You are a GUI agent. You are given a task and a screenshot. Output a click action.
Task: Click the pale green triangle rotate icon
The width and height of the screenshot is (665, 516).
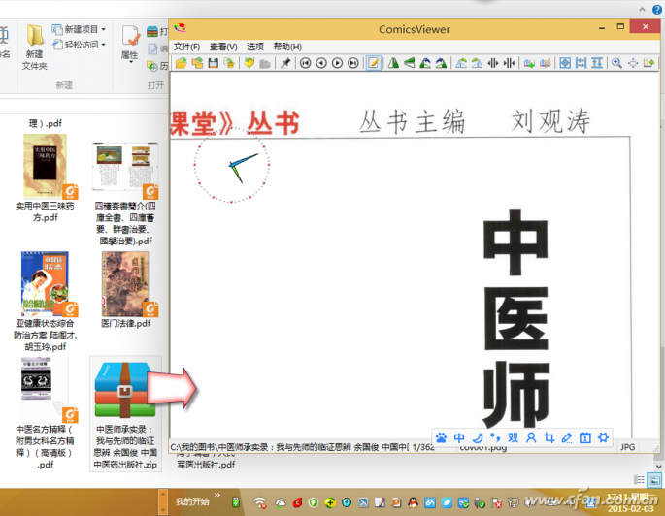point(477,64)
